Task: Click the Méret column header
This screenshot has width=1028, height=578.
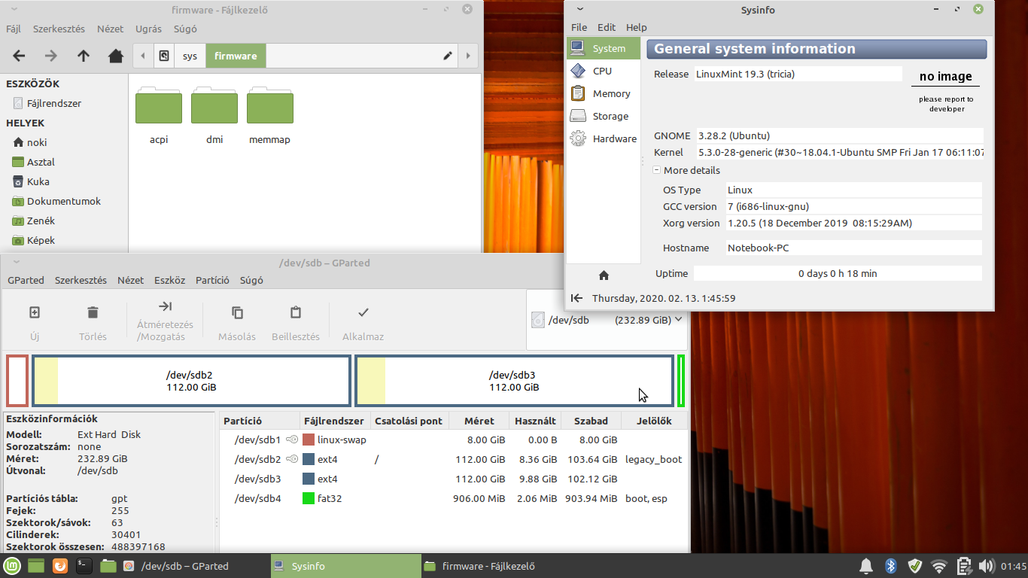Action: pyautogui.click(x=479, y=421)
